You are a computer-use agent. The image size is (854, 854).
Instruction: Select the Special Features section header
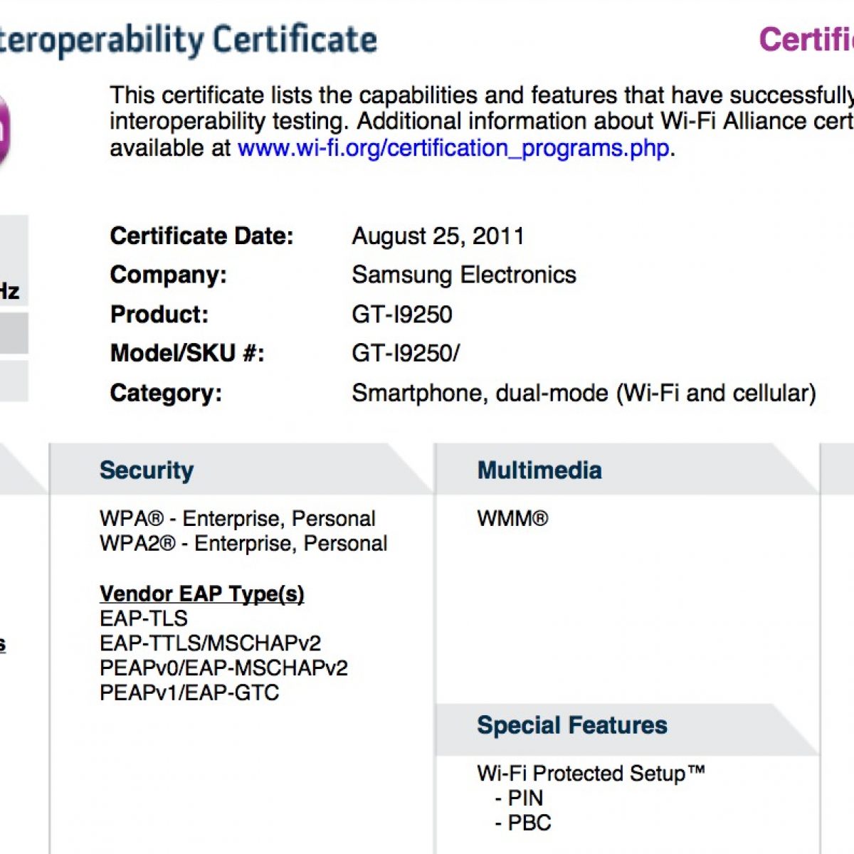coord(572,725)
